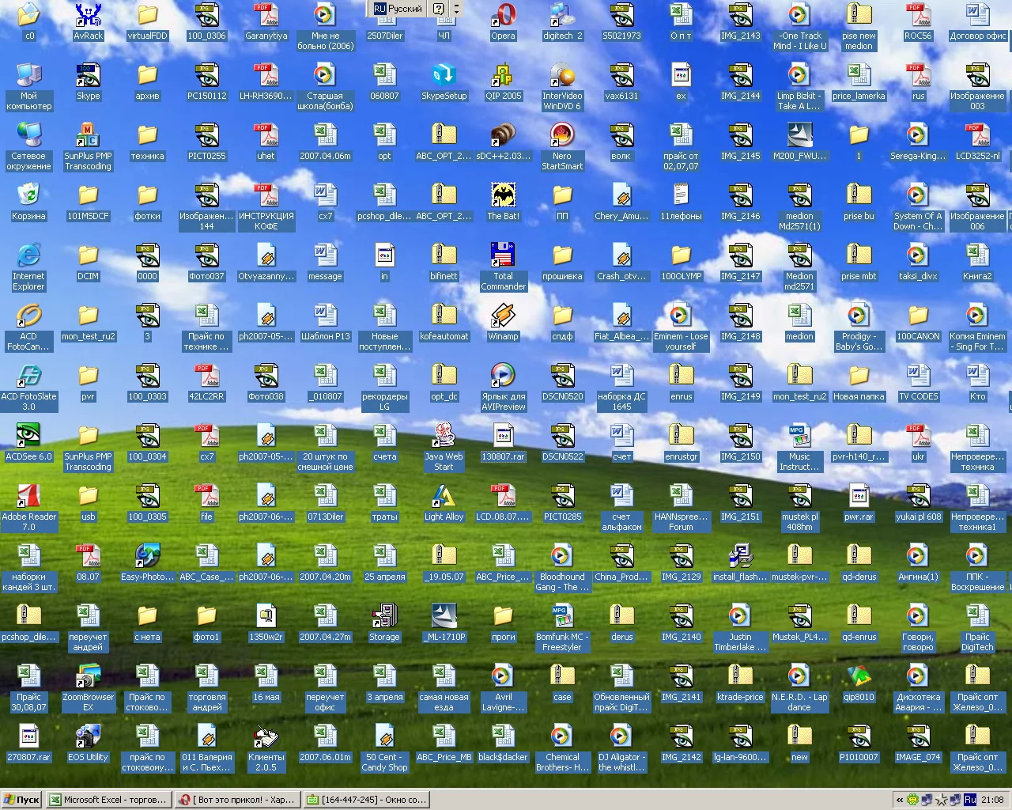Click the digitech 2 icon
This screenshot has height=810, width=1012.
coord(562,21)
